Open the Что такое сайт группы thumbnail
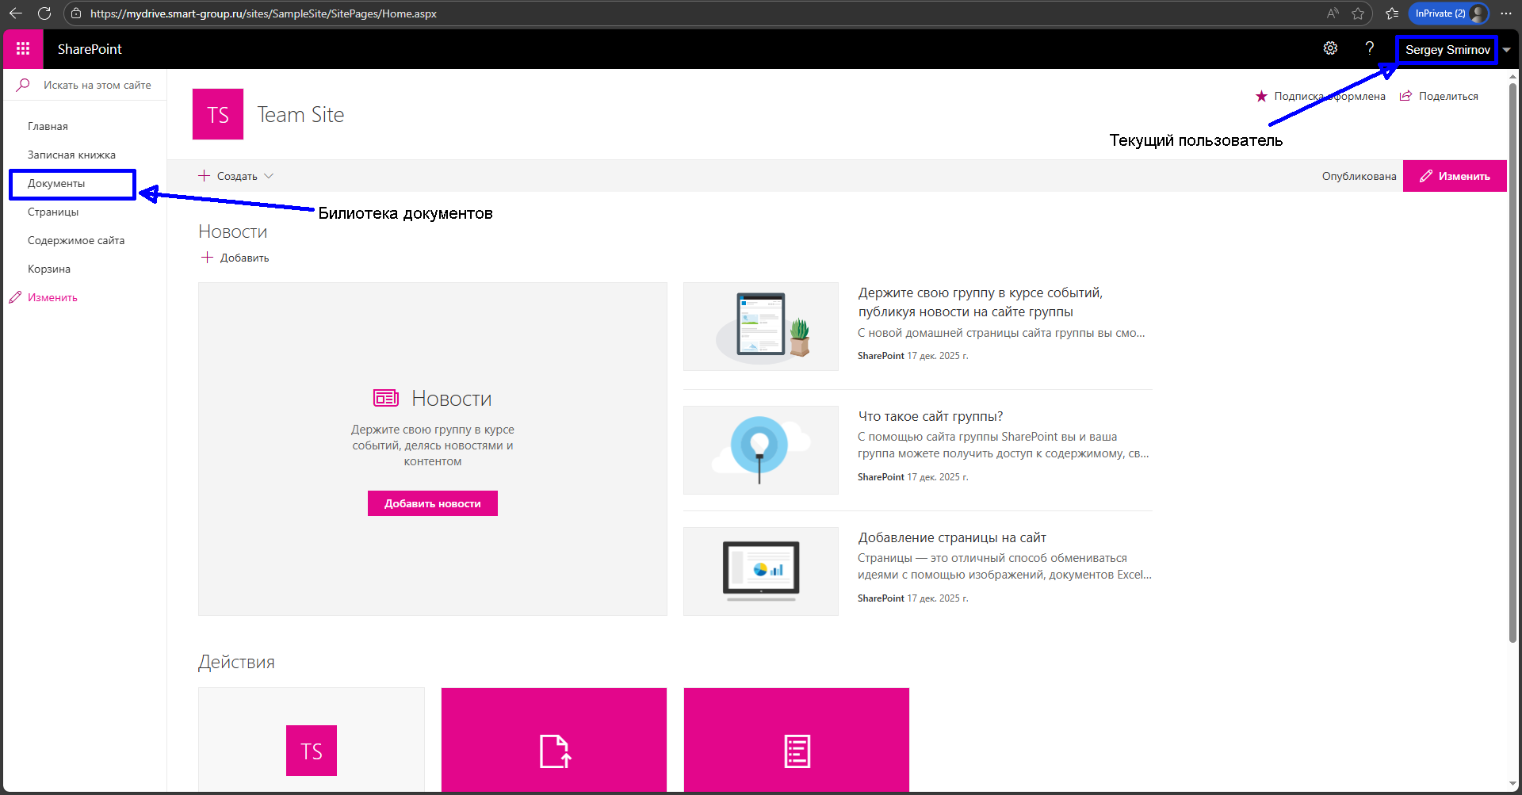 760,449
